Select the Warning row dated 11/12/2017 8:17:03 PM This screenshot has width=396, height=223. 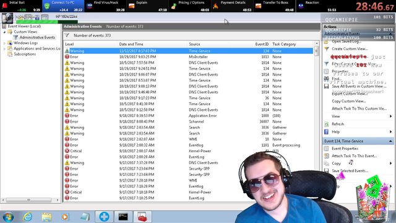188,51
